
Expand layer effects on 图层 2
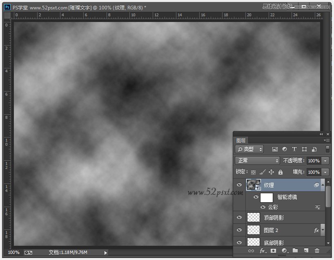pyautogui.click(x=323, y=230)
